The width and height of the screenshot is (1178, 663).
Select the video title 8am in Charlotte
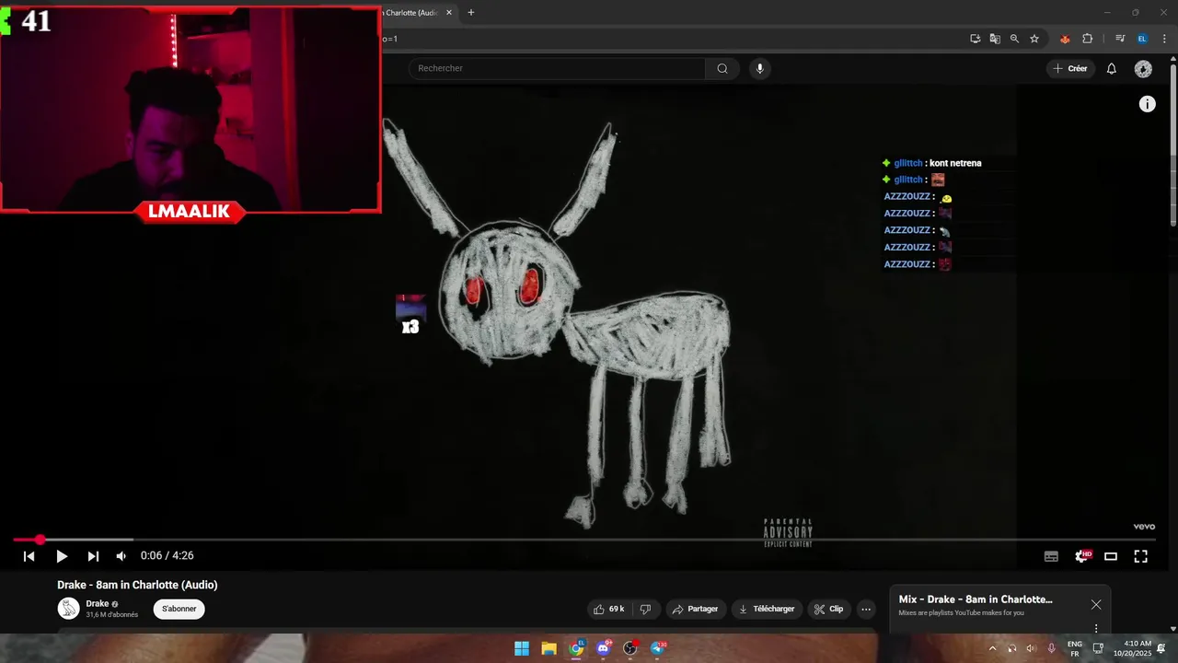[137, 585]
